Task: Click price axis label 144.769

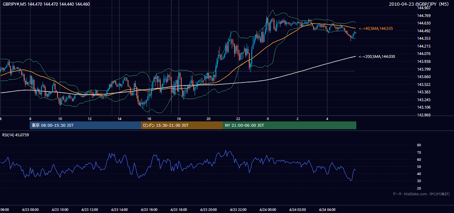Action: click(423, 16)
